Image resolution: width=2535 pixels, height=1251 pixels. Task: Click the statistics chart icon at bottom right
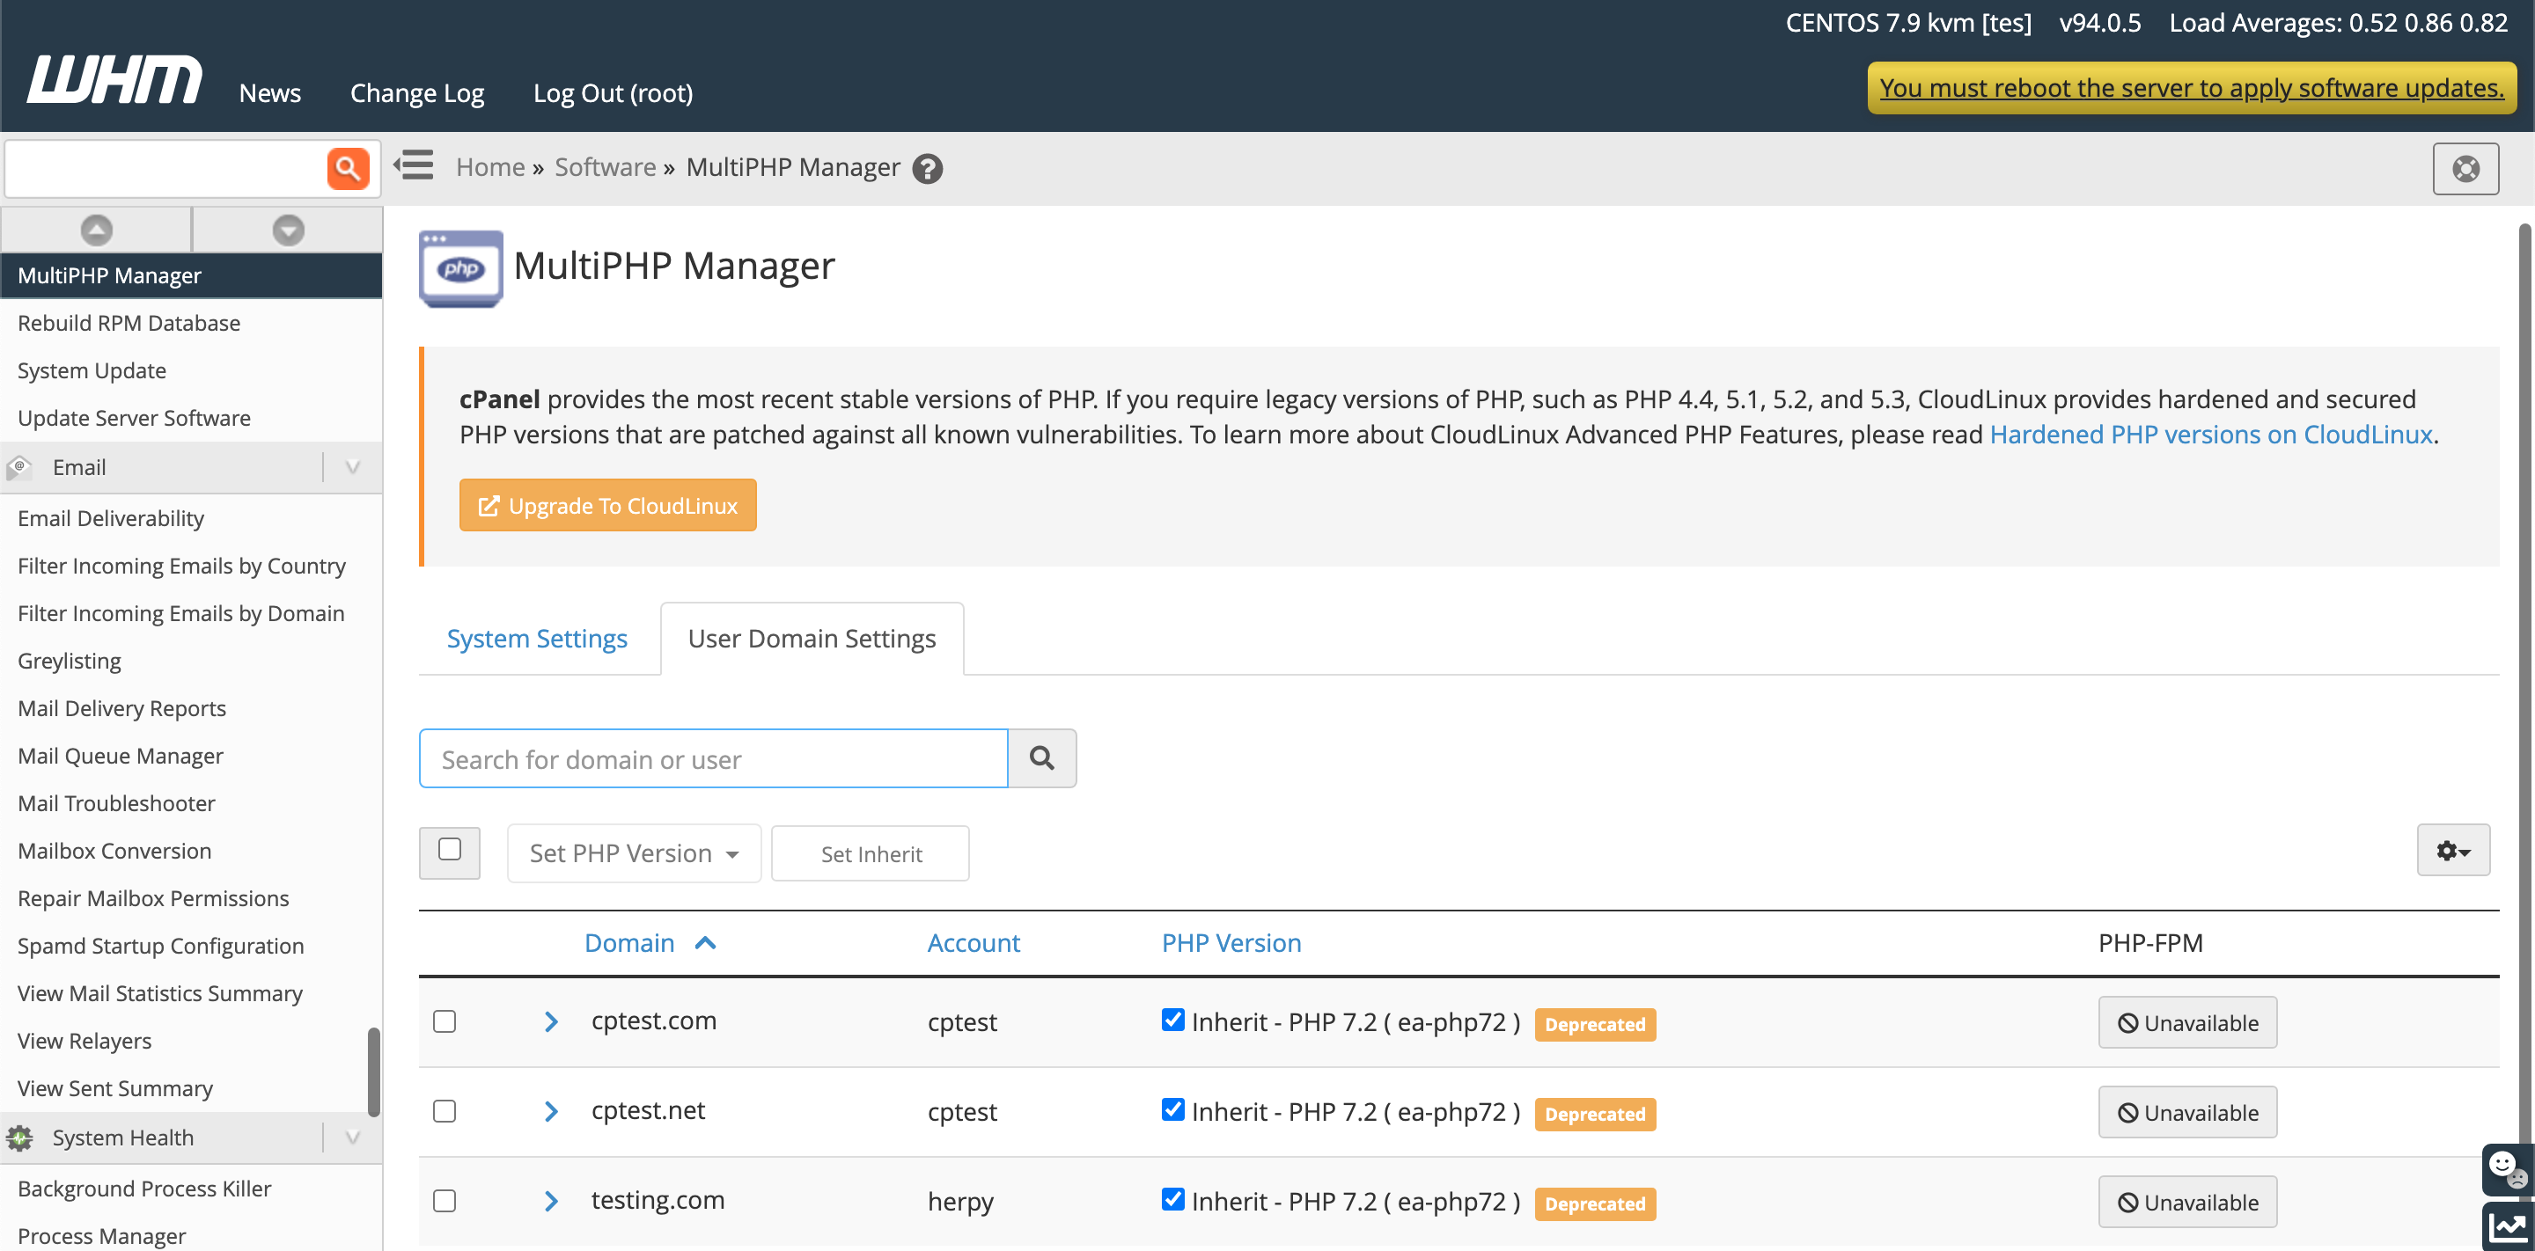click(2507, 1226)
